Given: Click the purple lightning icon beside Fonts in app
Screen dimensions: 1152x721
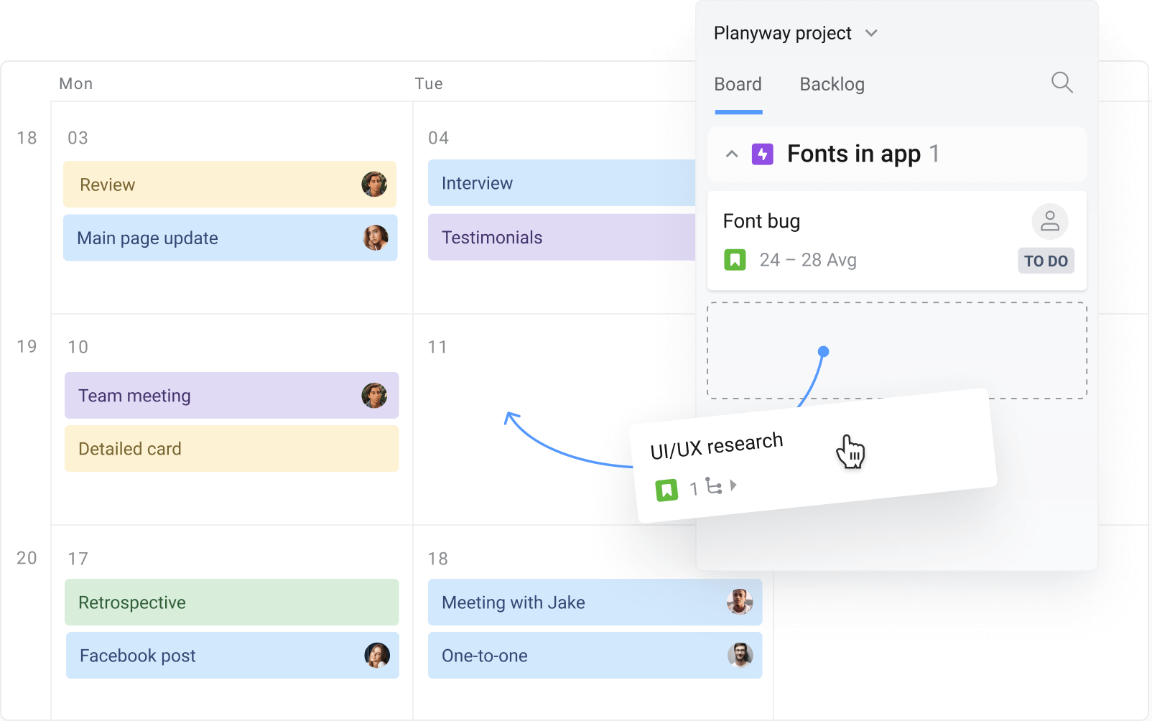Looking at the screenshot, I should (x=763, y=154).
